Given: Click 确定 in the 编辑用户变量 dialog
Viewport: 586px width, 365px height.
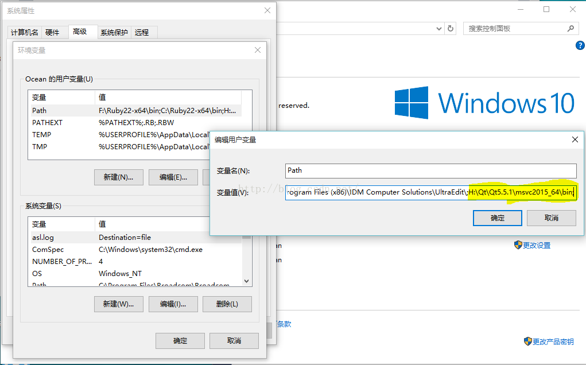Looking at the screenshot, I should click(498, 218).
